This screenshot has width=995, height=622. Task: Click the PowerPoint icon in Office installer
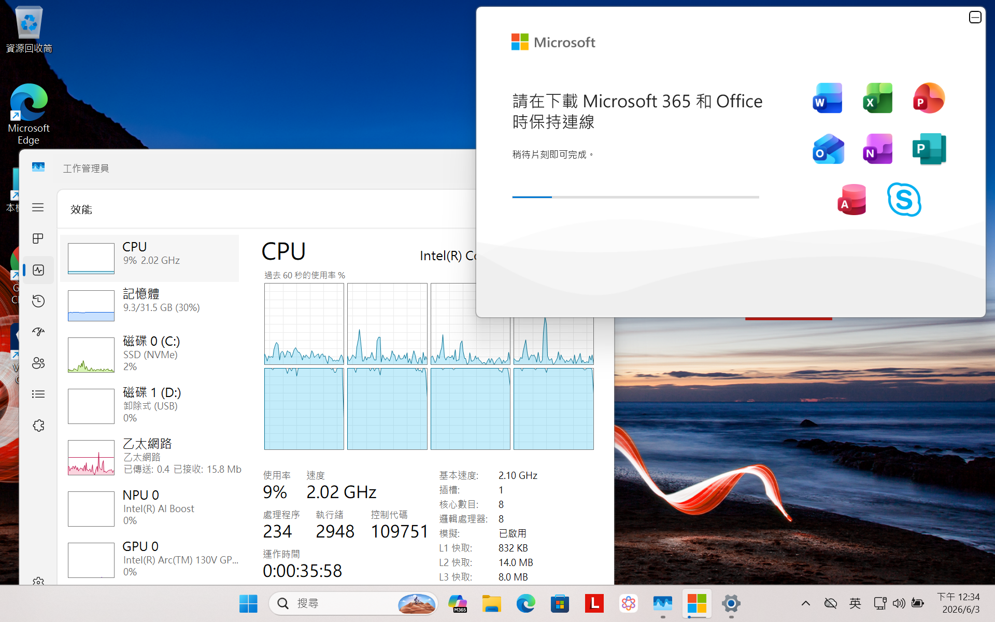928,98
